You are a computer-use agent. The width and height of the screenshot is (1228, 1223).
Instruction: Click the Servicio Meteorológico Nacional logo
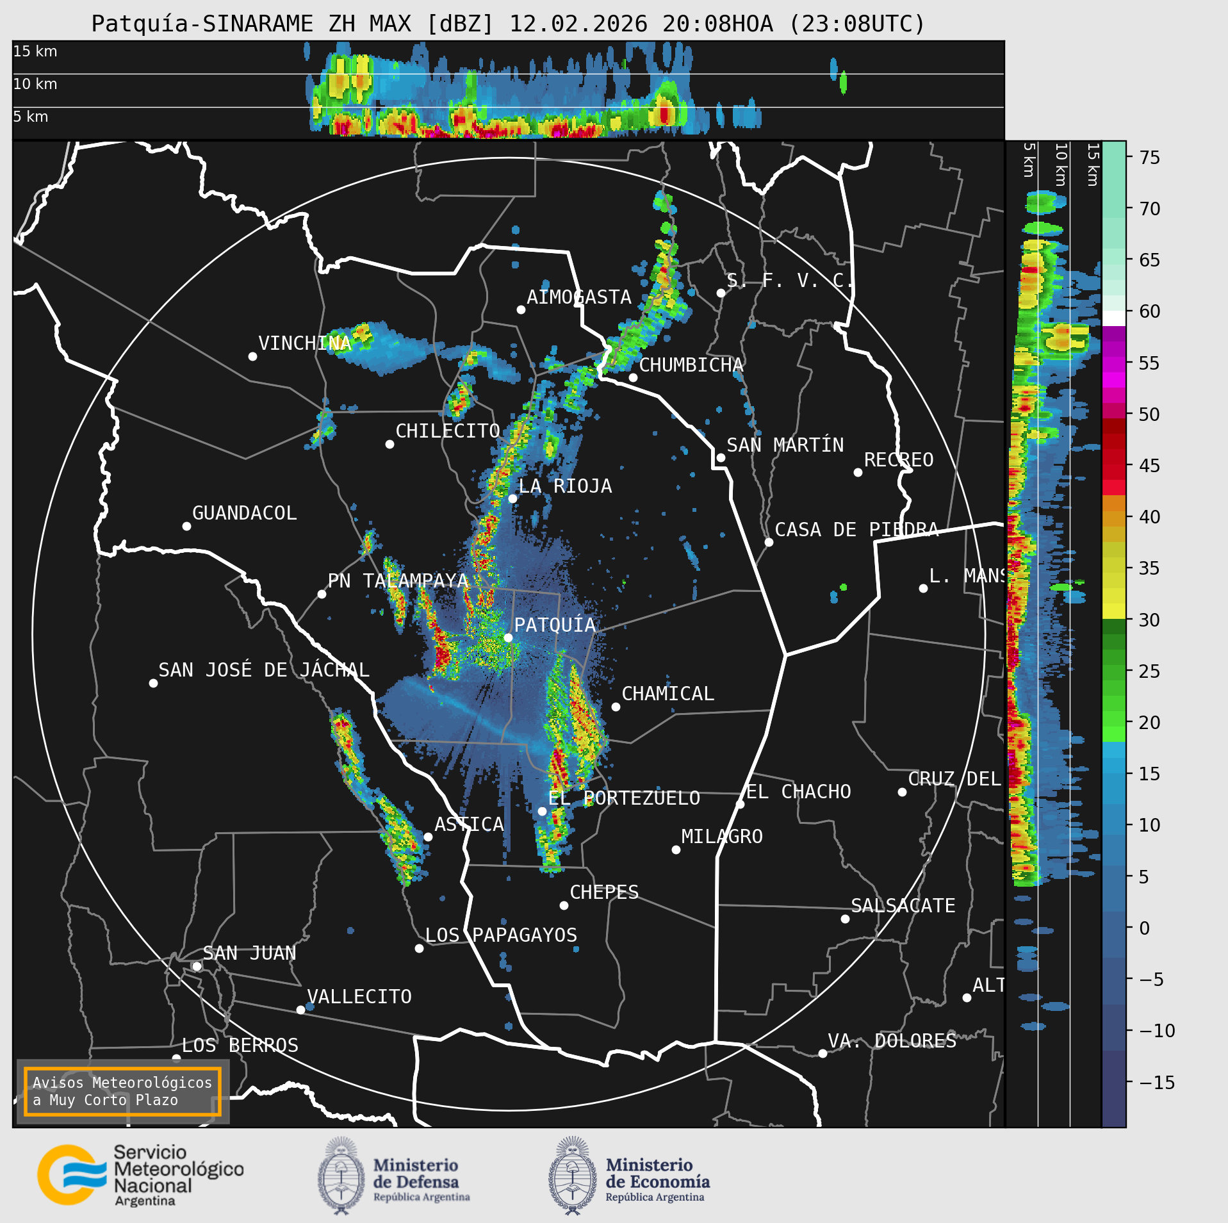coord(140,1176)
